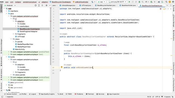The height and width of the screenshot is (98, 175).
Task: Go to the next highlighted error arrow
Action: pos(171,9)
